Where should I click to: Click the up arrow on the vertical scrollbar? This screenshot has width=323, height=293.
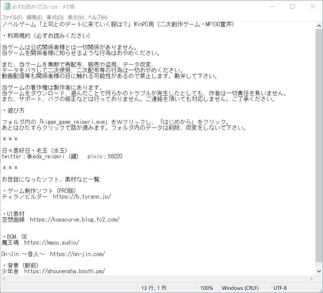point(319,26)
